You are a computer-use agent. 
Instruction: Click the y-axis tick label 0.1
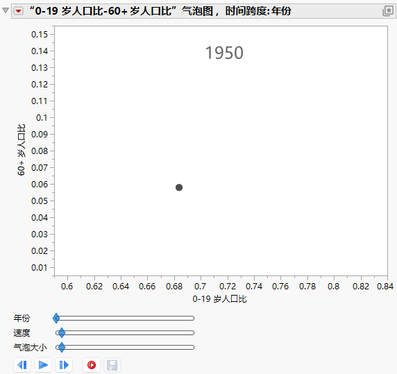click(x=42, y=118)
